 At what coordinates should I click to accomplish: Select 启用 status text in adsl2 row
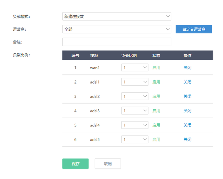(156, 96)
